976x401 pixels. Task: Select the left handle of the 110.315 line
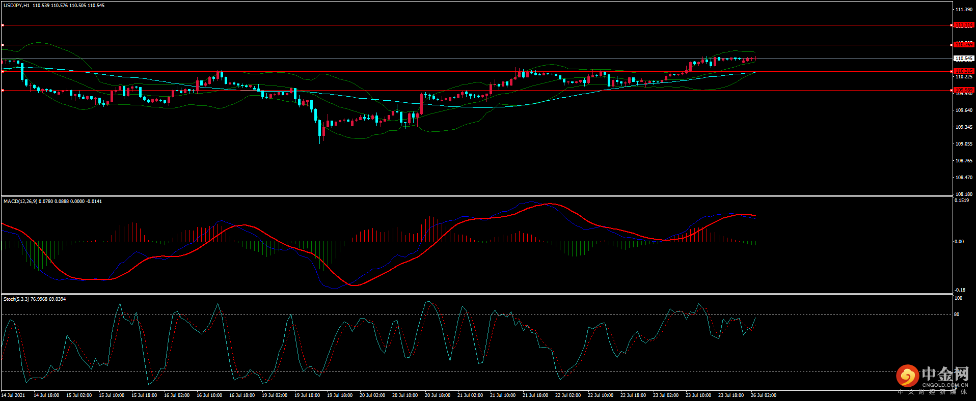point(3,71)
